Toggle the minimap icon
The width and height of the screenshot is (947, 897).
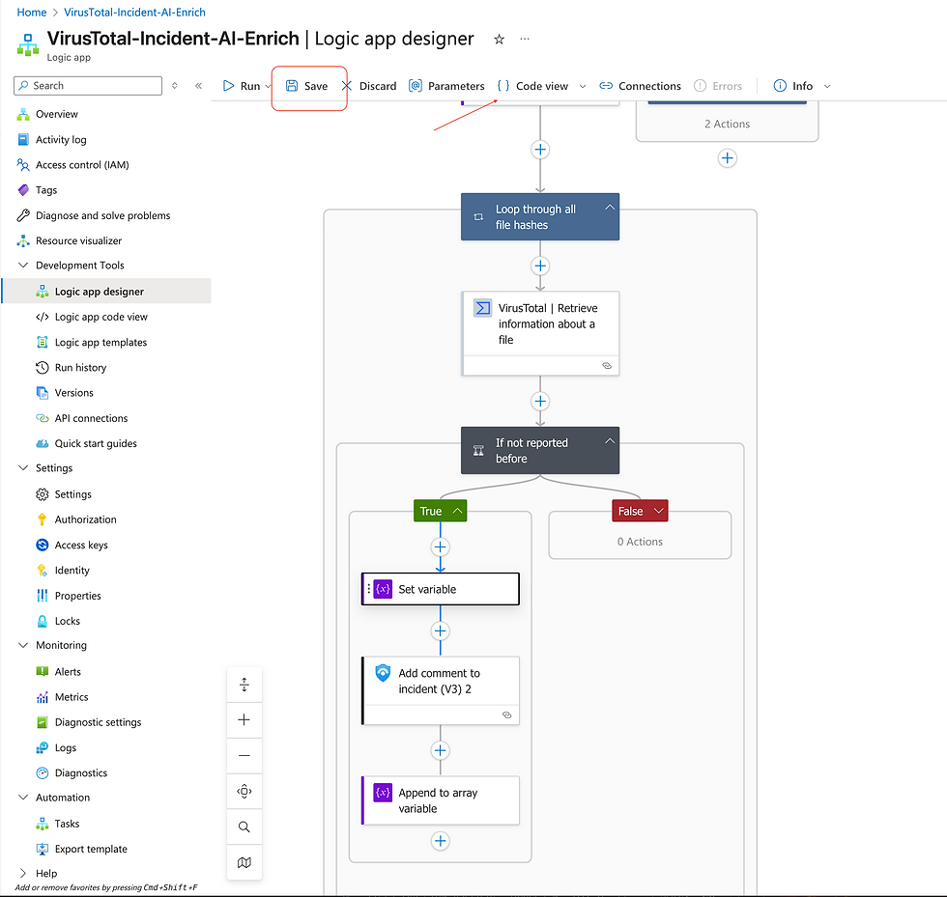pyautogui.click(x=244, y=862)
